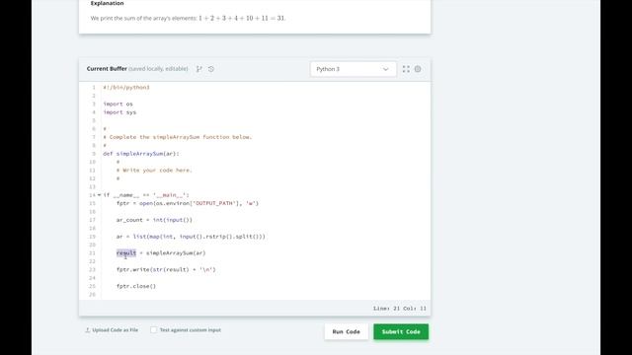Click the fork/branch icon beside Current Buffer

coord(199,69)
